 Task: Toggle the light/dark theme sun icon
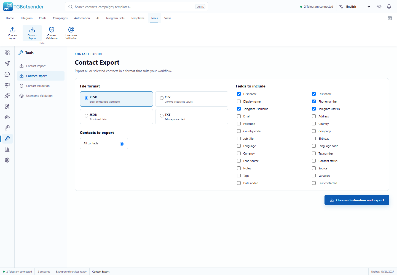pyautogui.click(x=379, y=7)
